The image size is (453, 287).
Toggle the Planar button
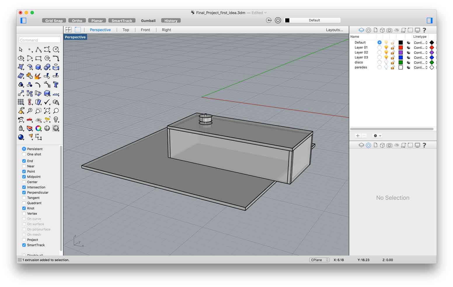point(97,20)
